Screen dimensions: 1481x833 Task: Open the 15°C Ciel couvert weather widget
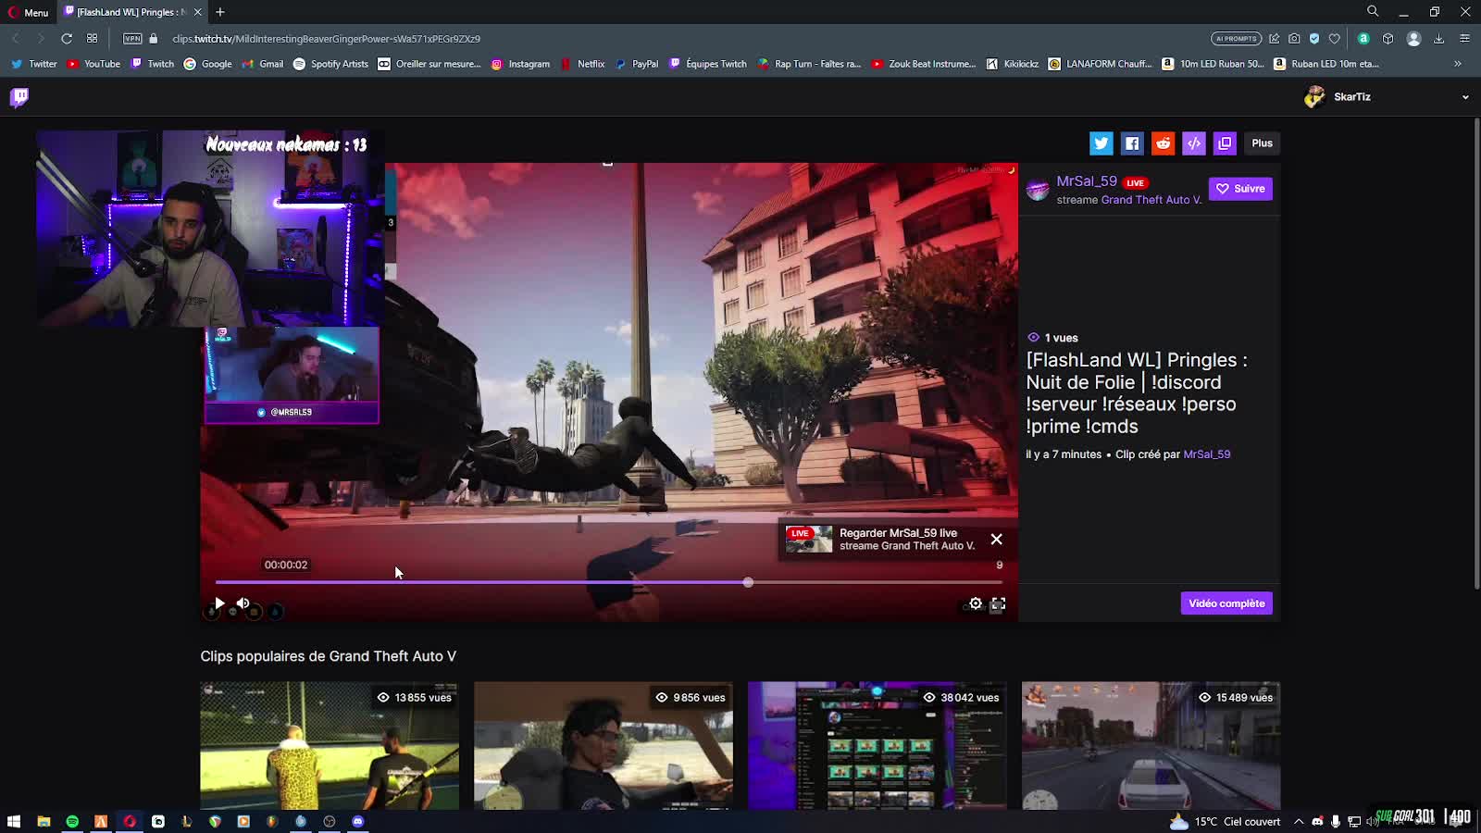click(x=1226, y=821)
